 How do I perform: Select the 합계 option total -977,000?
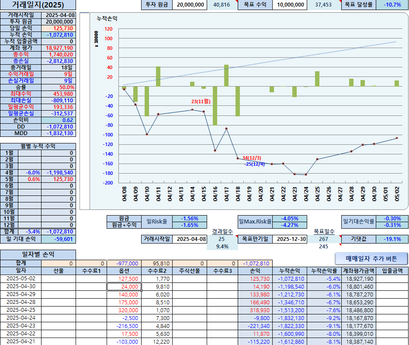(x=124, y=264)
